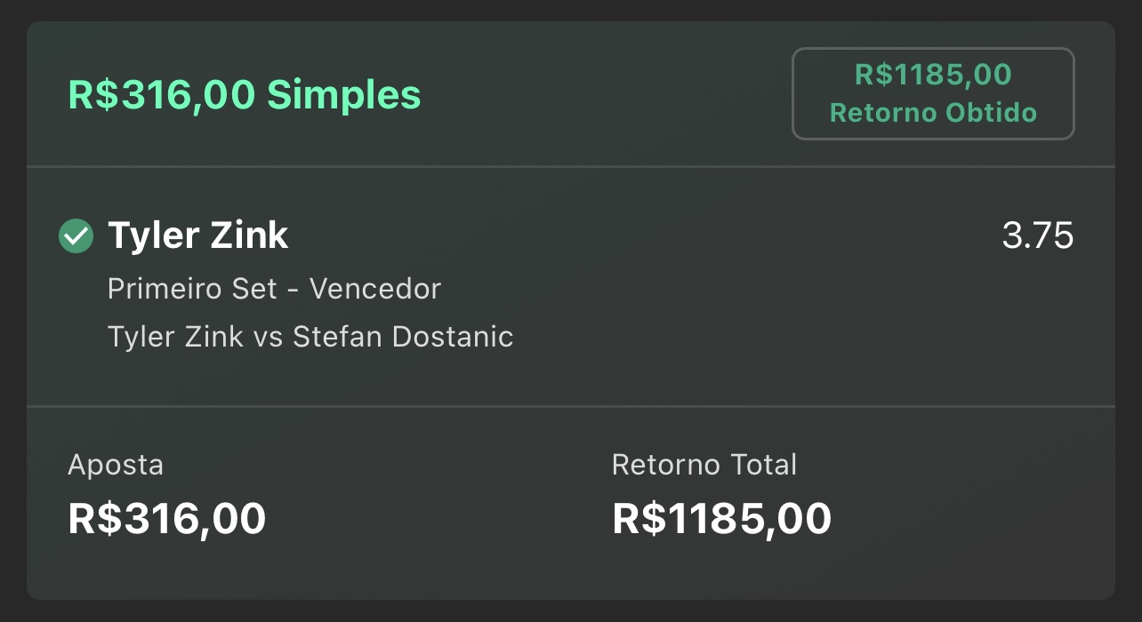Screen dimensions: 1142x622
Task: Click the name Stefan Dostanic in the matchup
Action: click(x=403, y=337)
